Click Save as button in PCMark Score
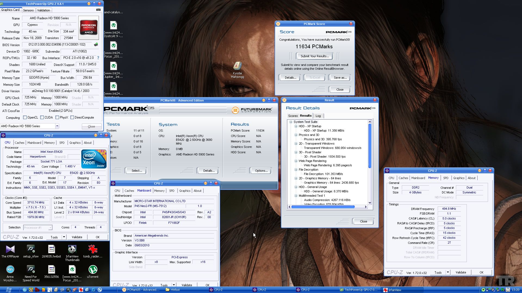Image resolution: width=522 pixels, height=293 pixels. [x=340, y=78]
